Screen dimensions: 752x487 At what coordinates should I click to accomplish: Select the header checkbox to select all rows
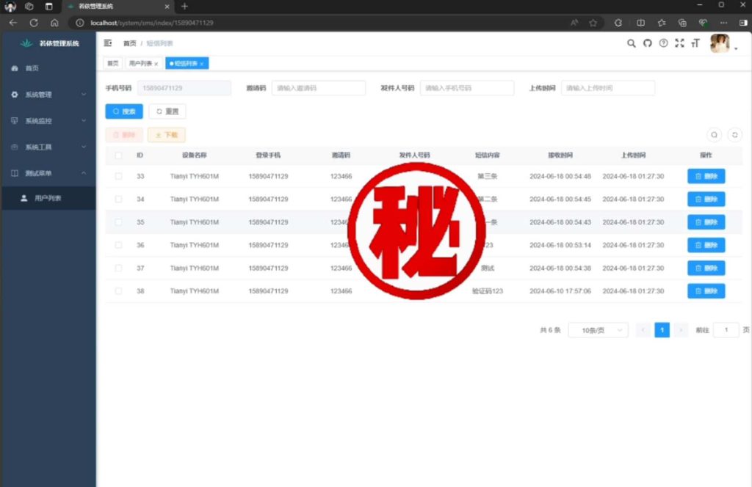tap(118, 155)
